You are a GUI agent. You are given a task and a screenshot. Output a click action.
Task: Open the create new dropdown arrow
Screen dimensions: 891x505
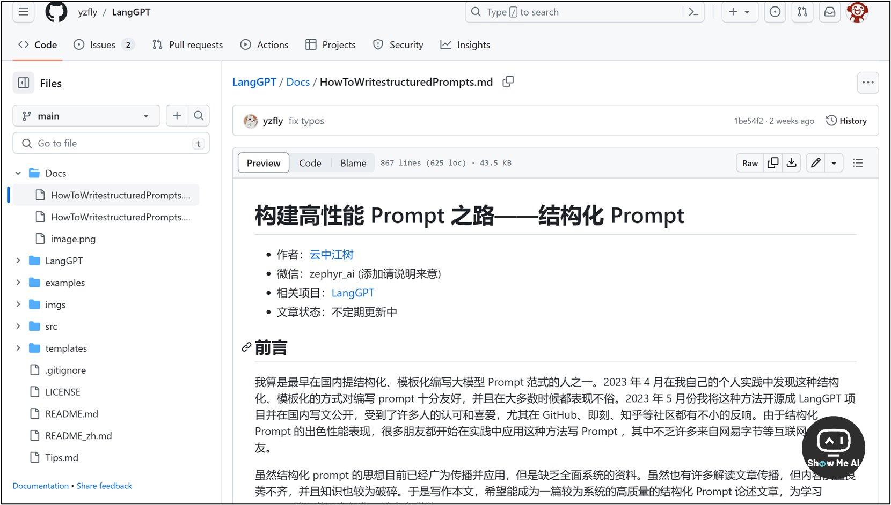(x=747, y=12)
